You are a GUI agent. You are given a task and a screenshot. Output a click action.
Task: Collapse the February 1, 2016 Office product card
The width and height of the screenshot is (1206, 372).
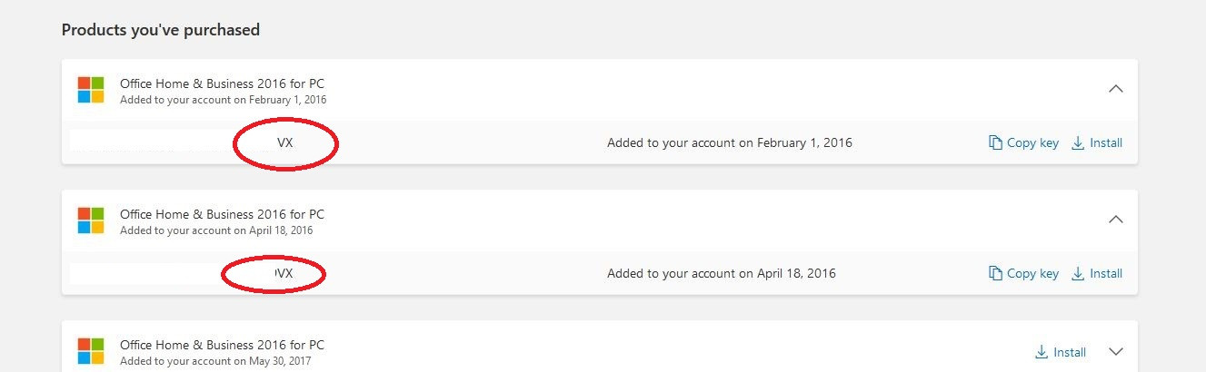click(1117, 89)
